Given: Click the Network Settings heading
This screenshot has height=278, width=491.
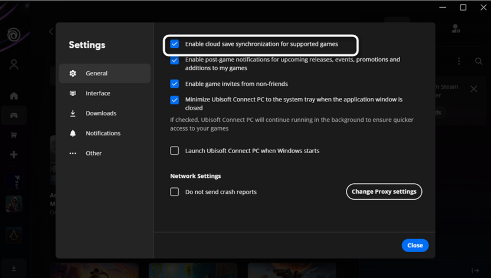Looking at the screenshot, I should coord(195,176).
